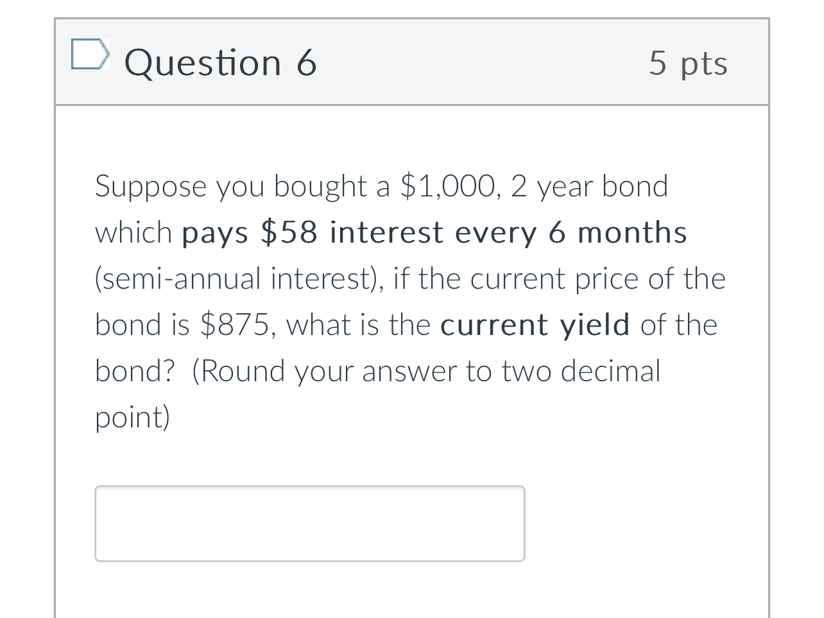Click the '$1,000' amount in question
The image size is (824, 618).
coord(448,186)
